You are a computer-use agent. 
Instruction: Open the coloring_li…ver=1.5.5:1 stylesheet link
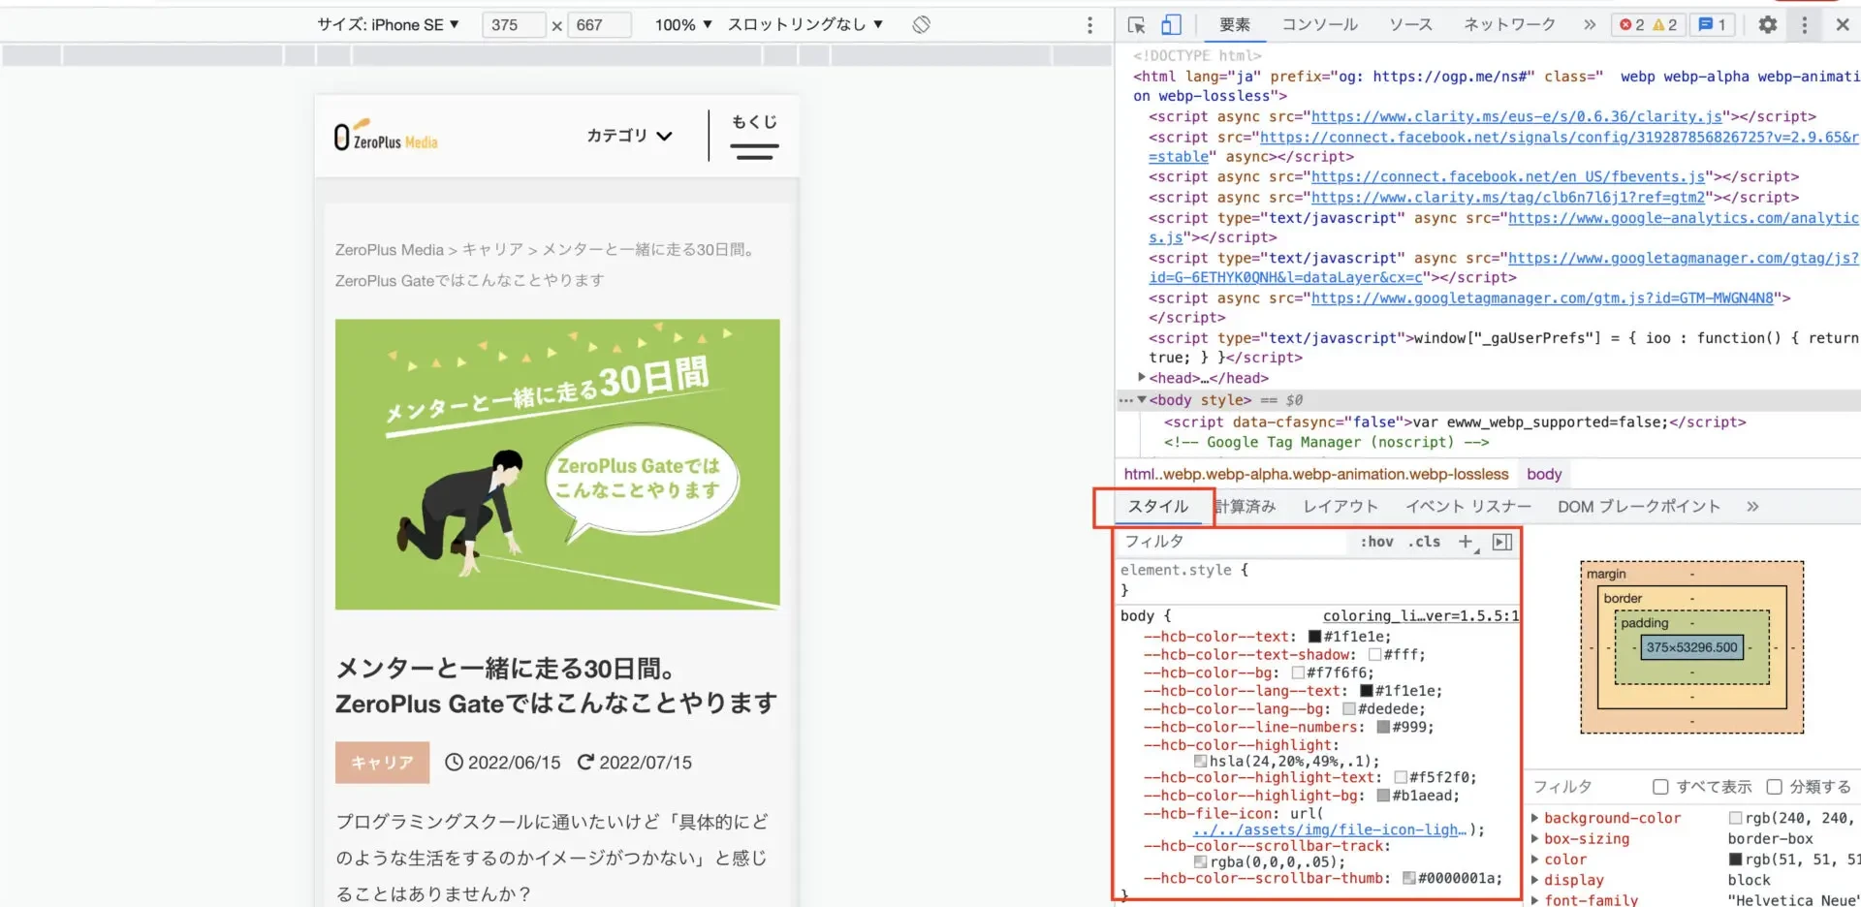click(1421, 616)
